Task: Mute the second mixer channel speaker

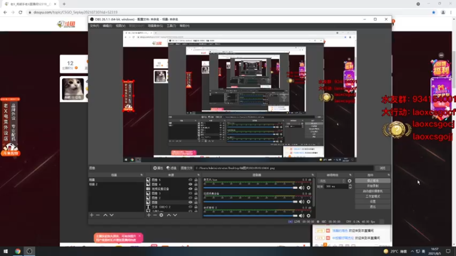Action: 302,202
